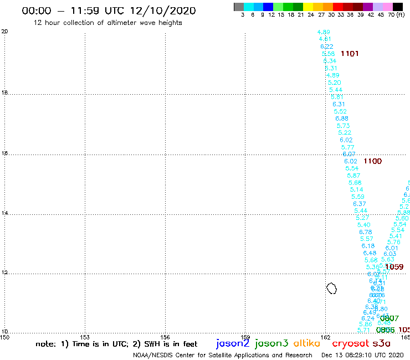Select the yellow 24 ft legend swatch
This screenshot has width=410, height=360.
pyautogui.click(x=308, y=7)
